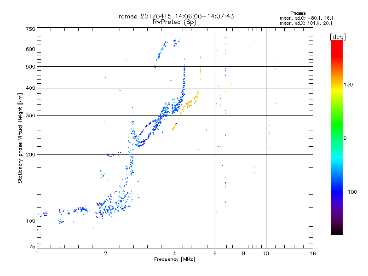Click the x-axis tick label '16'
This screenshot has height=276, width=368.
tap(313, 253)
